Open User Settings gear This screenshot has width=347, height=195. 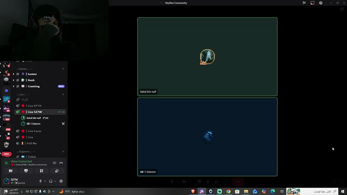pos(61,181)
